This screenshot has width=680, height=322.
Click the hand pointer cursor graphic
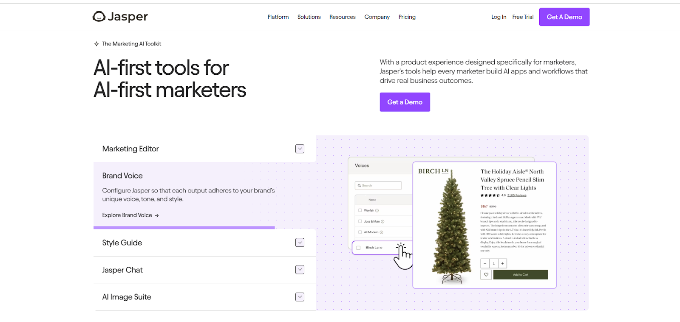click(x=403, y=256)
